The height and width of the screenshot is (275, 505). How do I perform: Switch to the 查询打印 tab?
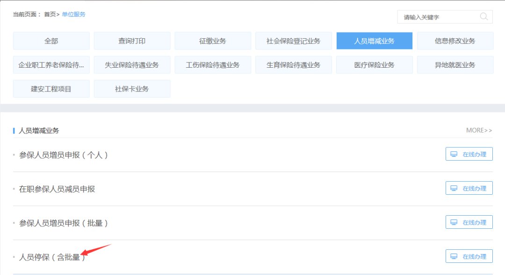click(132, 41)
